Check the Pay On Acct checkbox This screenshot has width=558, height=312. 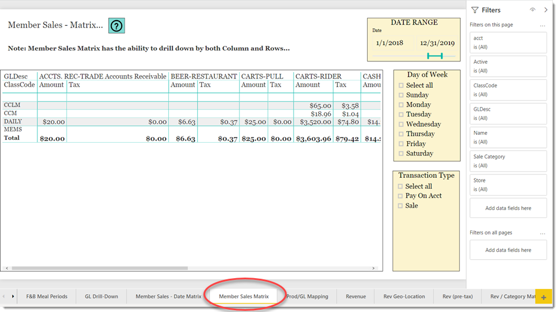coord(401,196)
